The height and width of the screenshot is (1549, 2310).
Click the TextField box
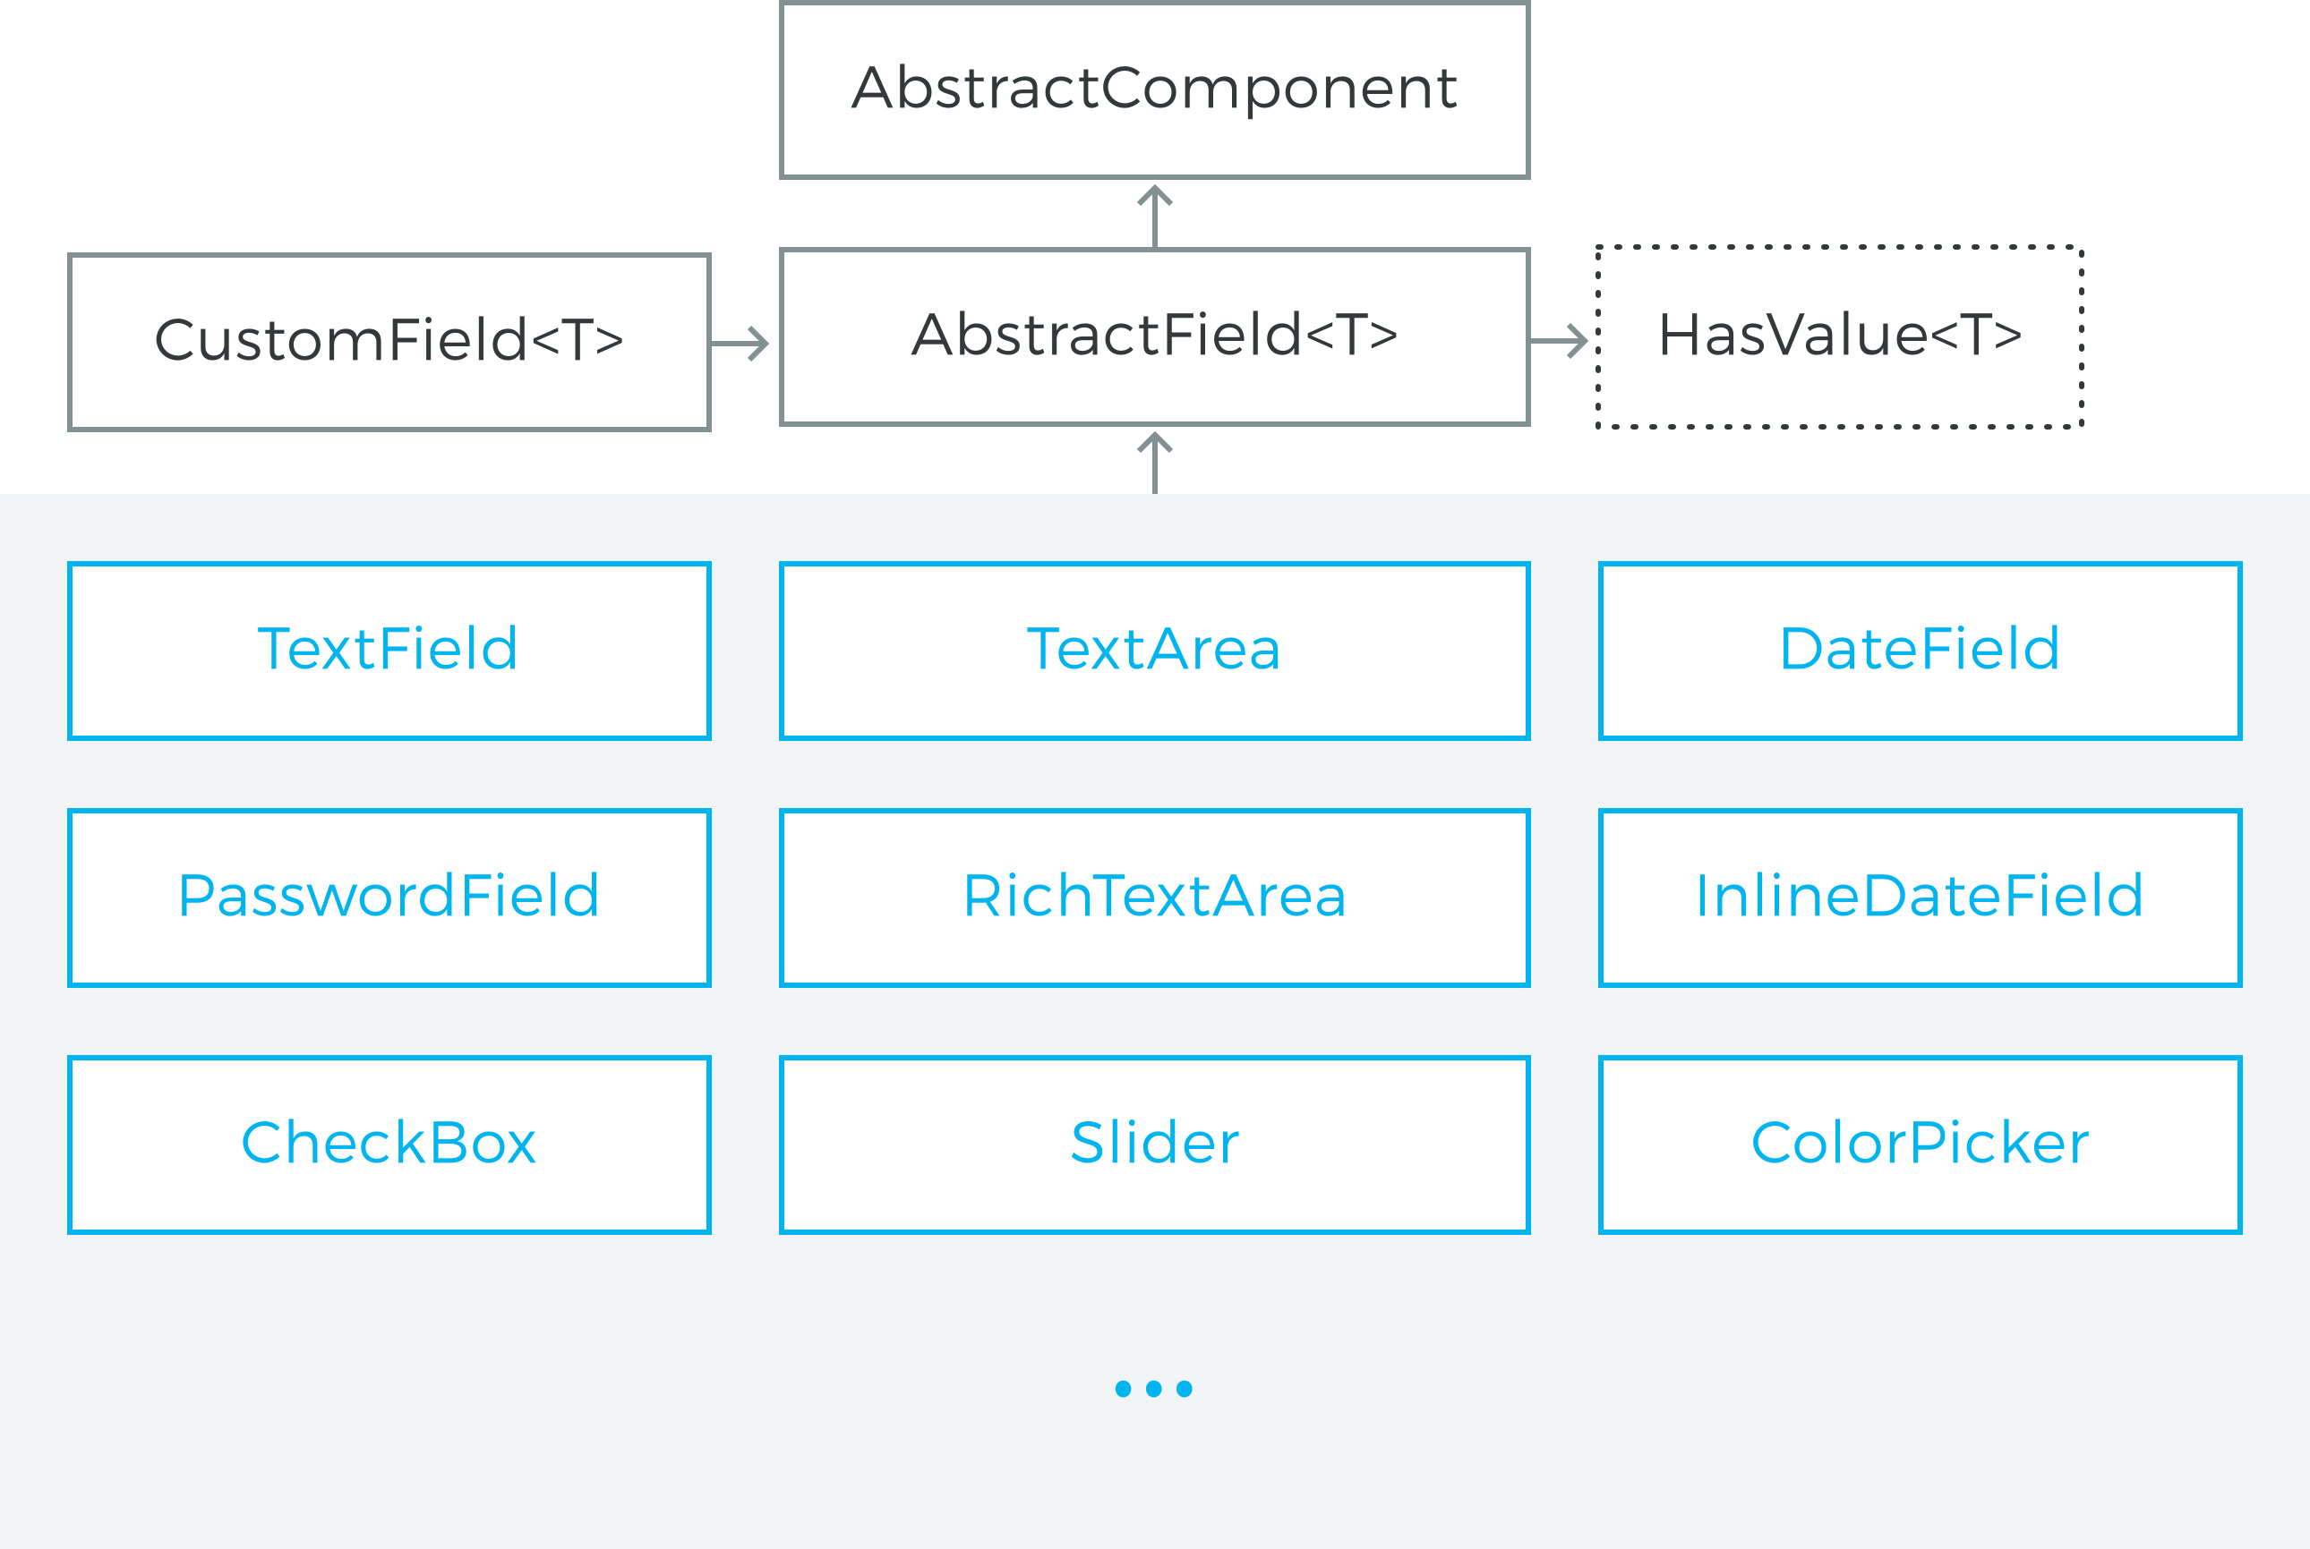[389, 651]
